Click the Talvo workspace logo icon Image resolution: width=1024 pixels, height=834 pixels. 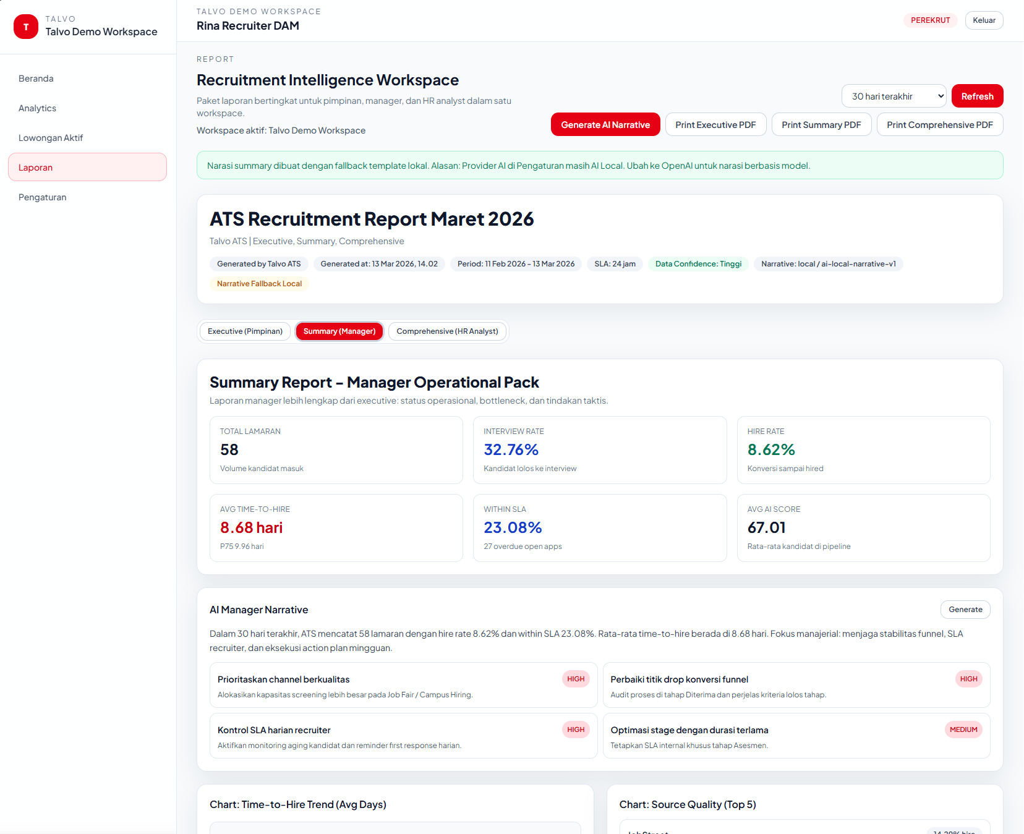pyautogui.click(x=25, y=27)
